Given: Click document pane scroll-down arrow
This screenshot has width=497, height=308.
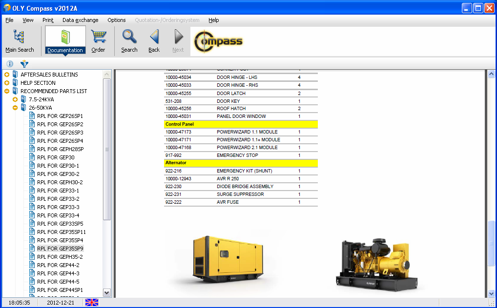Looking at the screenshot, I should point(491,293).
